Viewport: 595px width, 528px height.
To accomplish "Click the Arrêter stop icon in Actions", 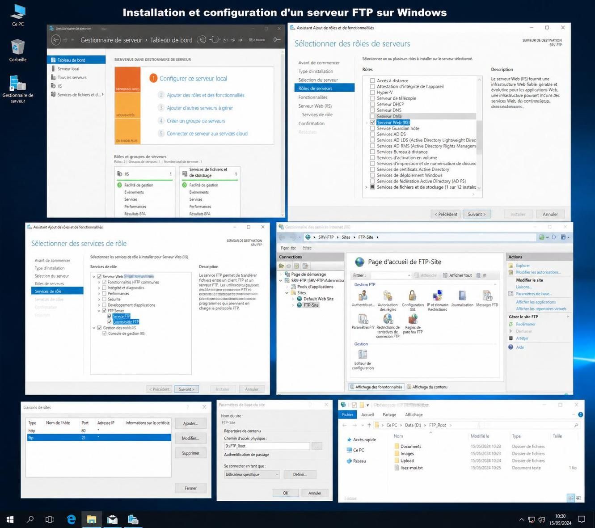I will tap(511, 338).
